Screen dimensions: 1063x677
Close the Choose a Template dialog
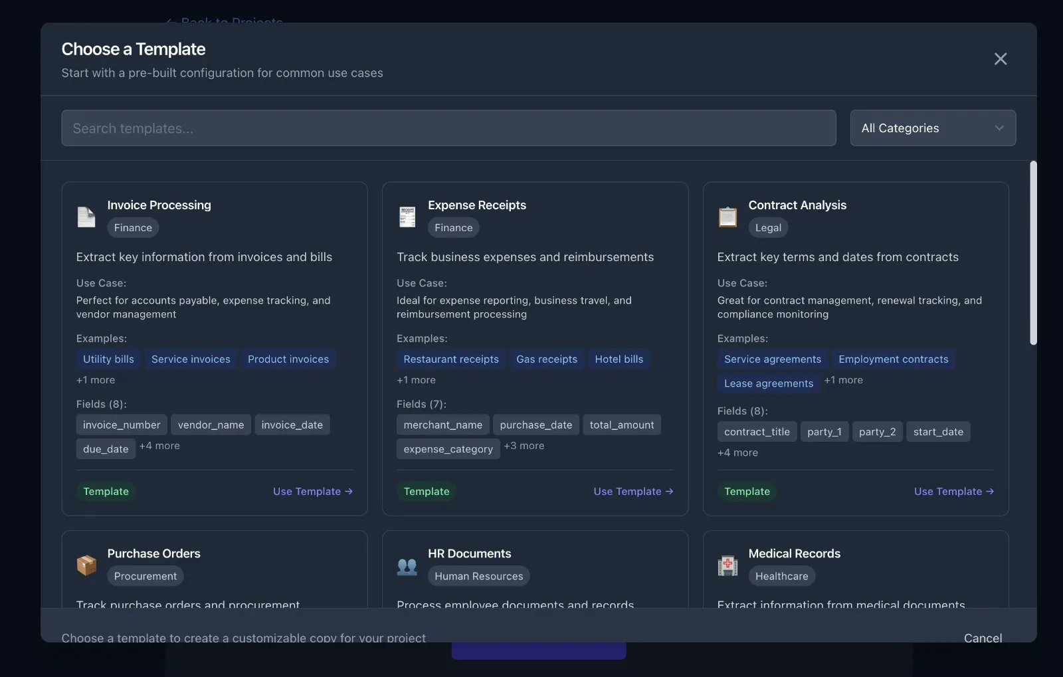coord(1001,59)
